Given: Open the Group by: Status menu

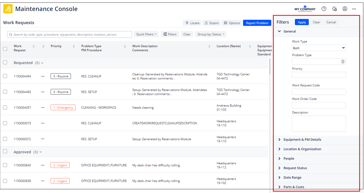Looking at the screenshot, I should pyautogui.click(x=210, y=34).
